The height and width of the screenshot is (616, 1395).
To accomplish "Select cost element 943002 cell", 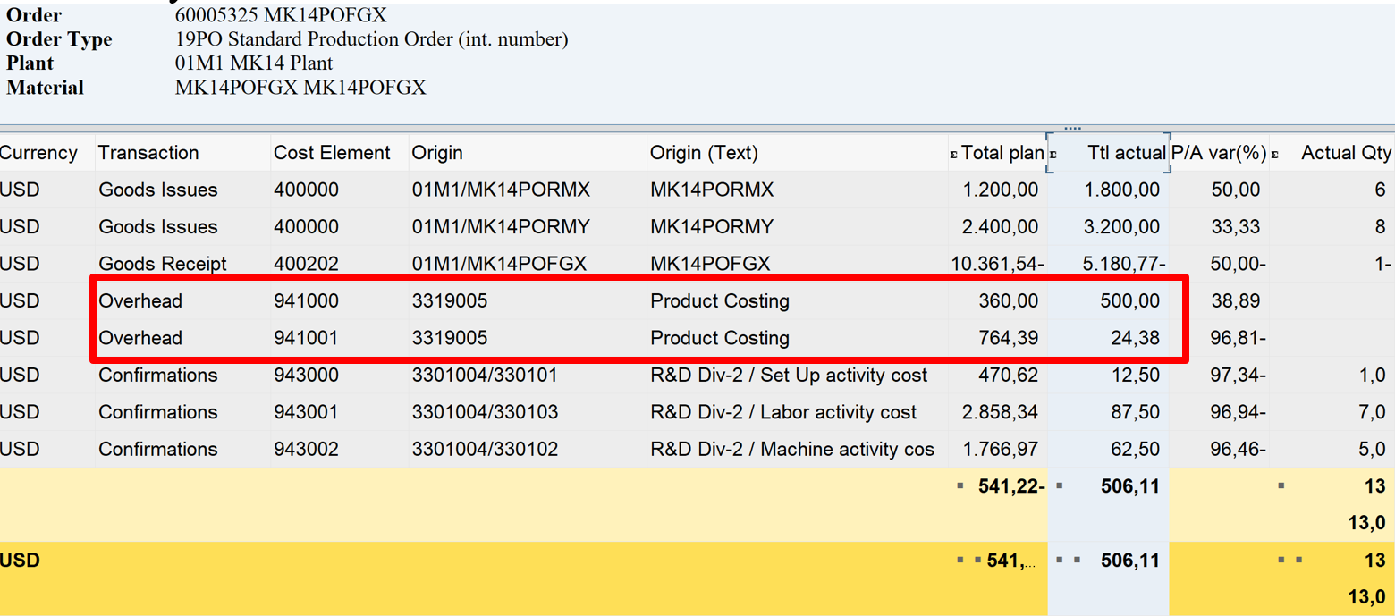I will 306,449.
